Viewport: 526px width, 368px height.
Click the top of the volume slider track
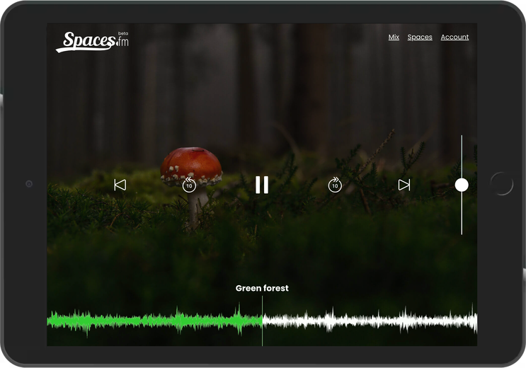point(462,137)
